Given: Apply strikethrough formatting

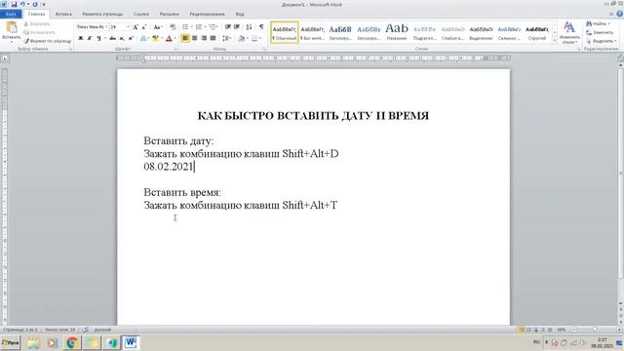Looking at the screenshot, I should point(113,38).
